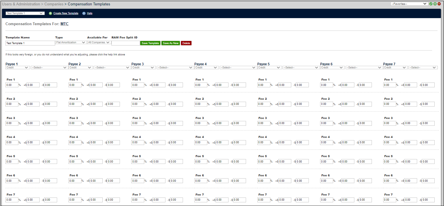Click the green plus icon beside Create New Template

50,13
